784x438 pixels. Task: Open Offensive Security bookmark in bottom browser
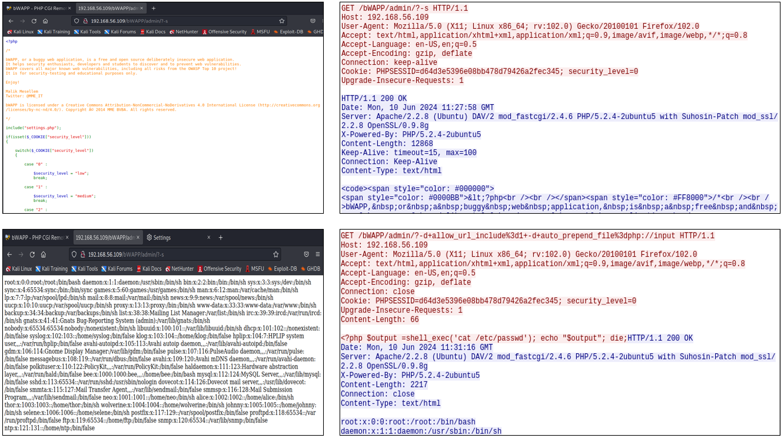click(220, 268)
